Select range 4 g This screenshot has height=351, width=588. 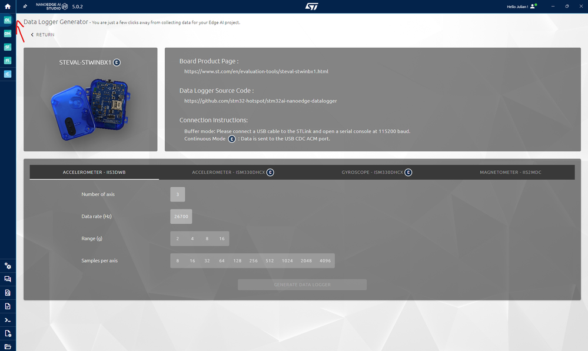(x=192, y=239)
